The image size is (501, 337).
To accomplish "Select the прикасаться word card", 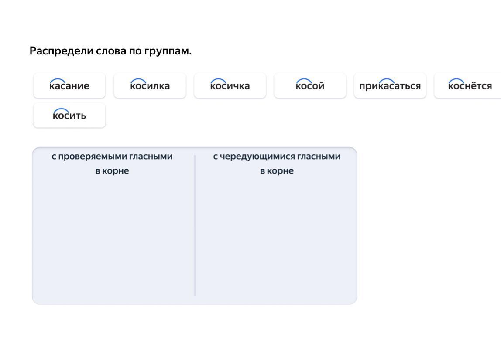I will coord(390,85).
